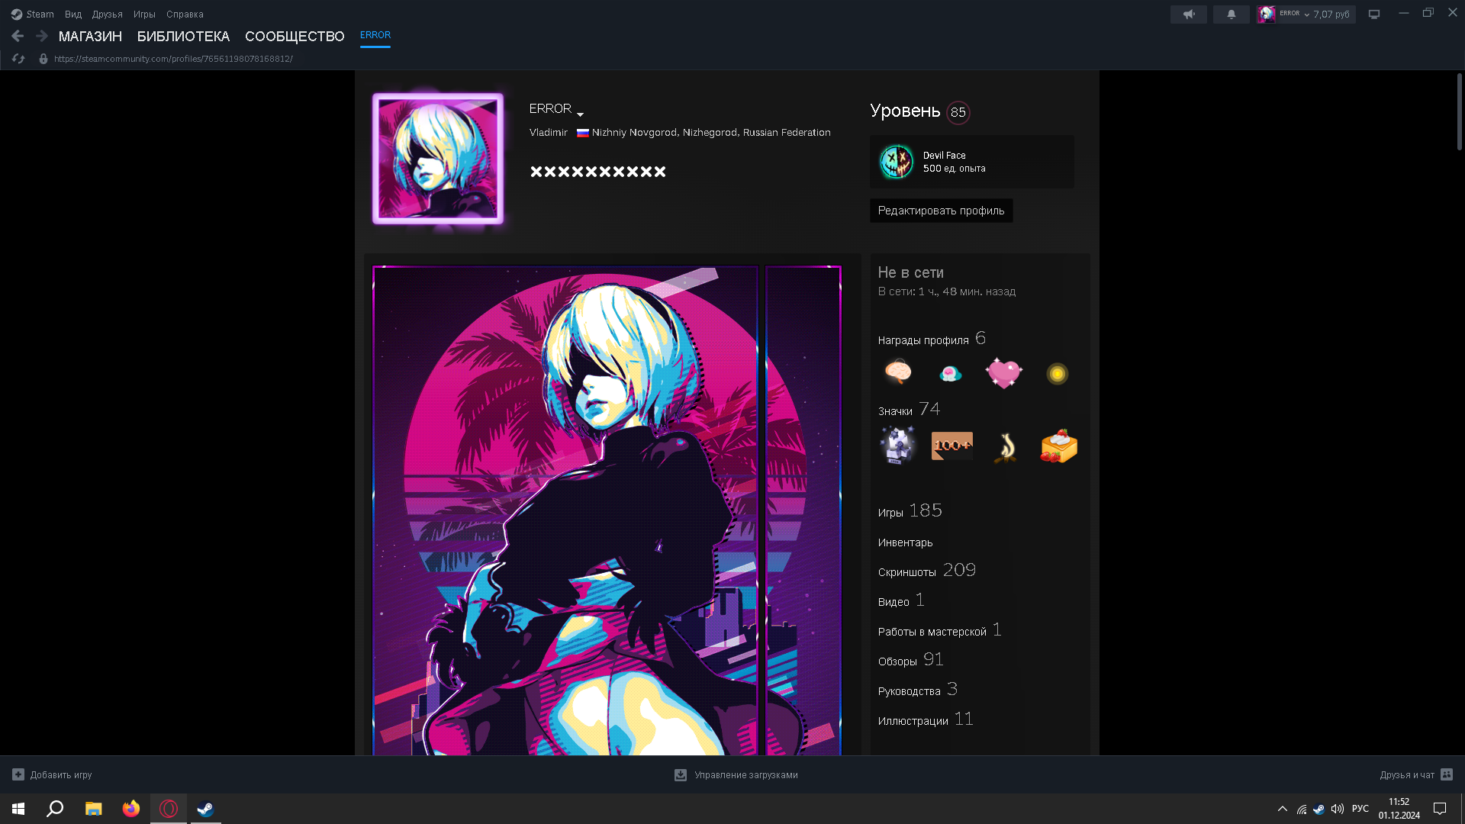The height and width of the screenshot is (824, 1465).
Task: Select the brain profile award icon
Action: pyautogui.click(x=898, y=372)
